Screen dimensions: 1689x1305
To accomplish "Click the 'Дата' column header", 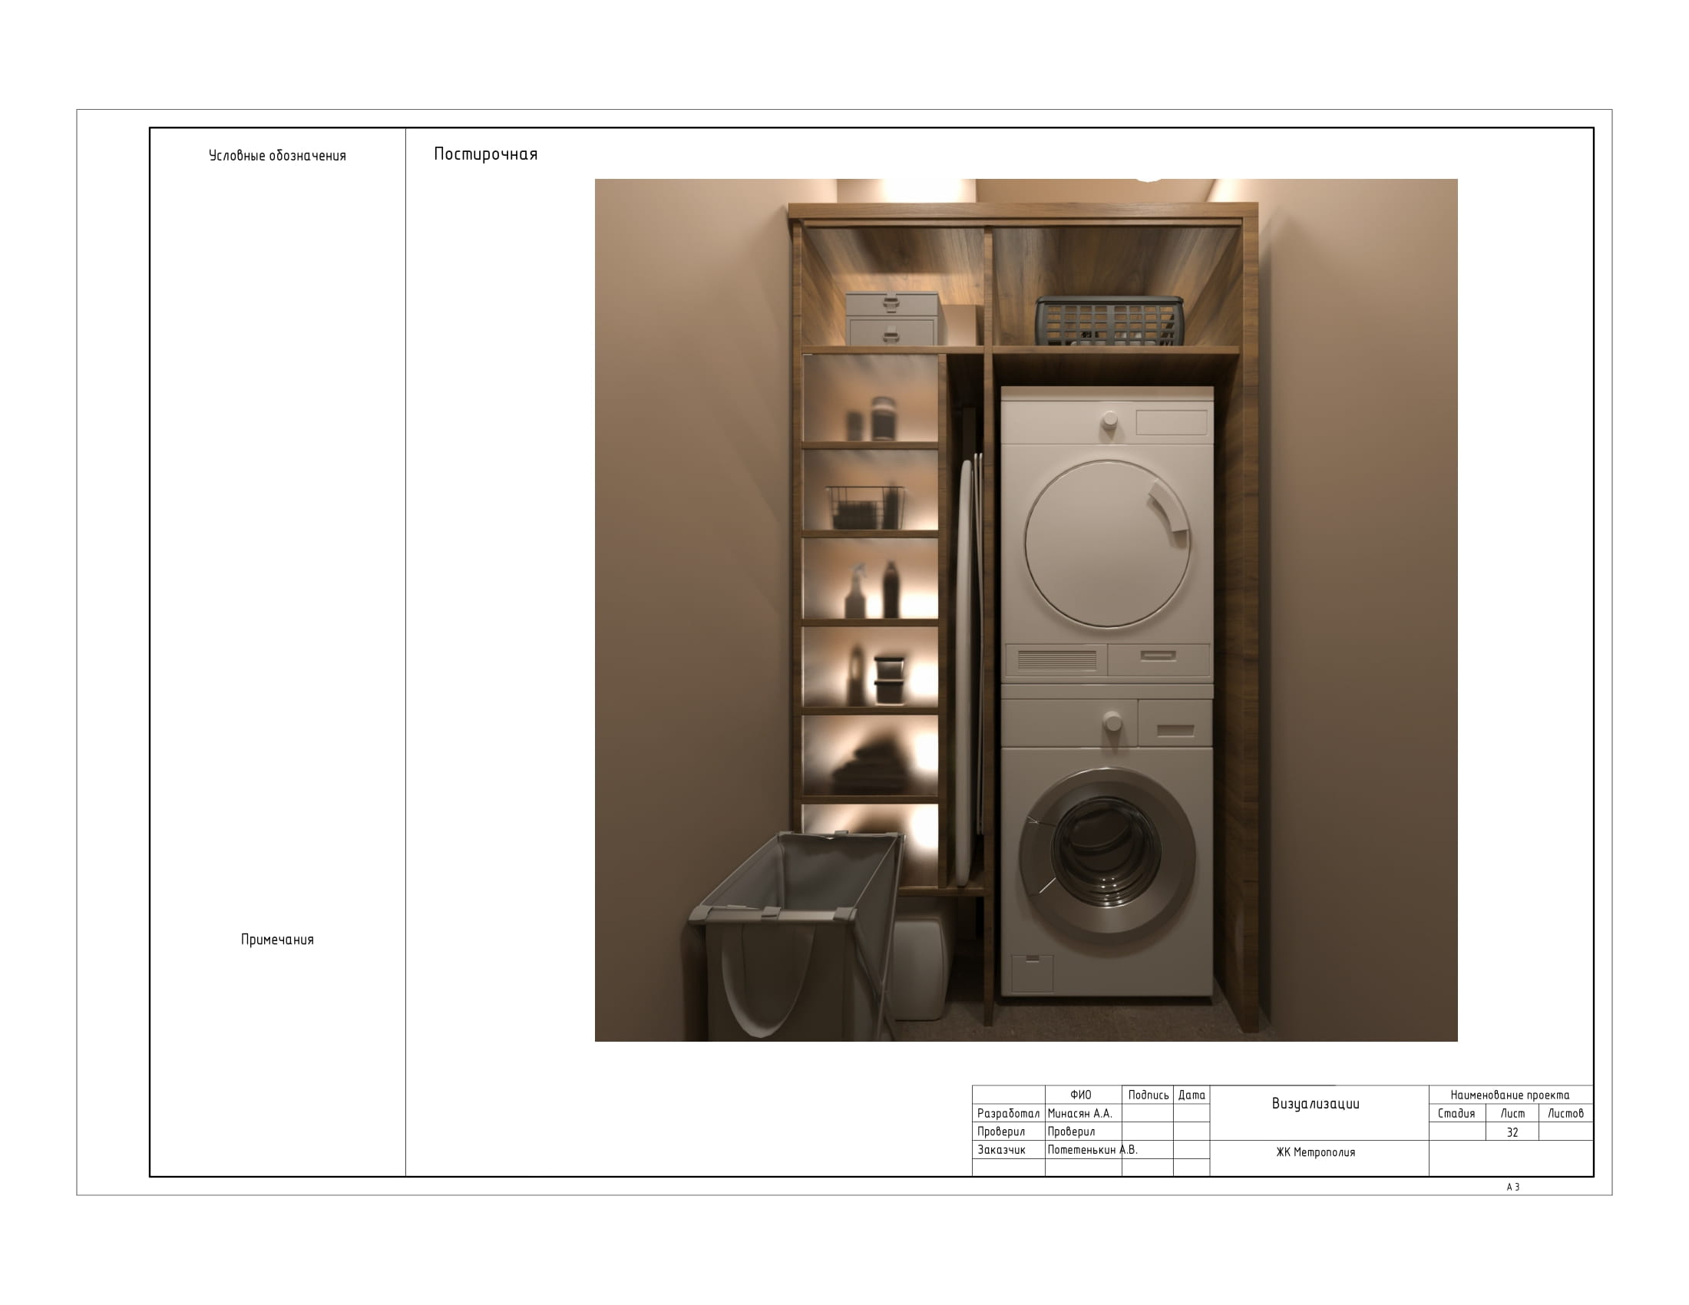I will [x=1192, y=1095].
